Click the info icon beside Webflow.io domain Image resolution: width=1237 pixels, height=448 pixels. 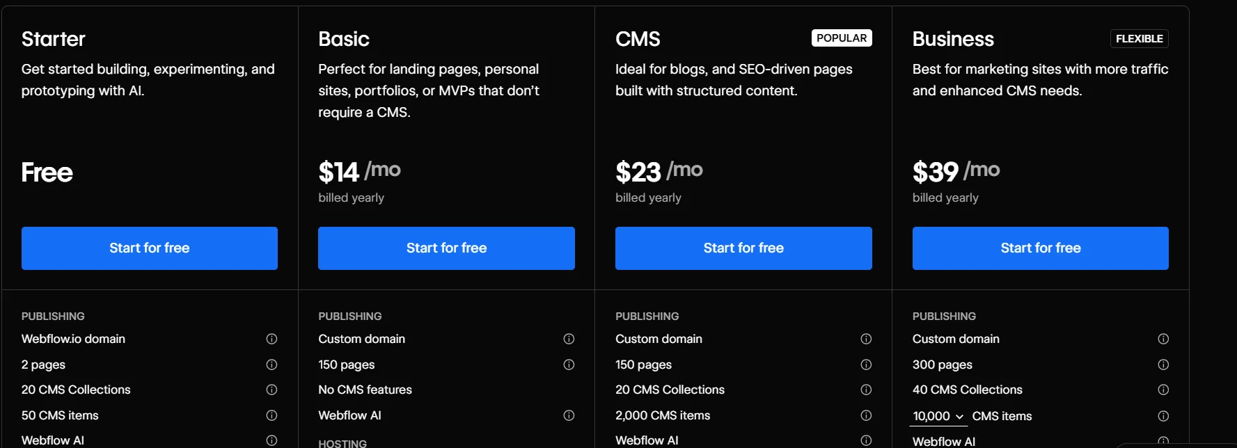click(271, 339)
